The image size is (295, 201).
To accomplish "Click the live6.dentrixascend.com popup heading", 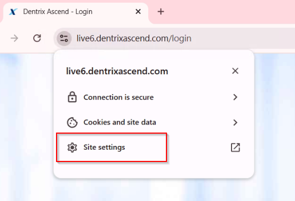I will pos(117,71).
